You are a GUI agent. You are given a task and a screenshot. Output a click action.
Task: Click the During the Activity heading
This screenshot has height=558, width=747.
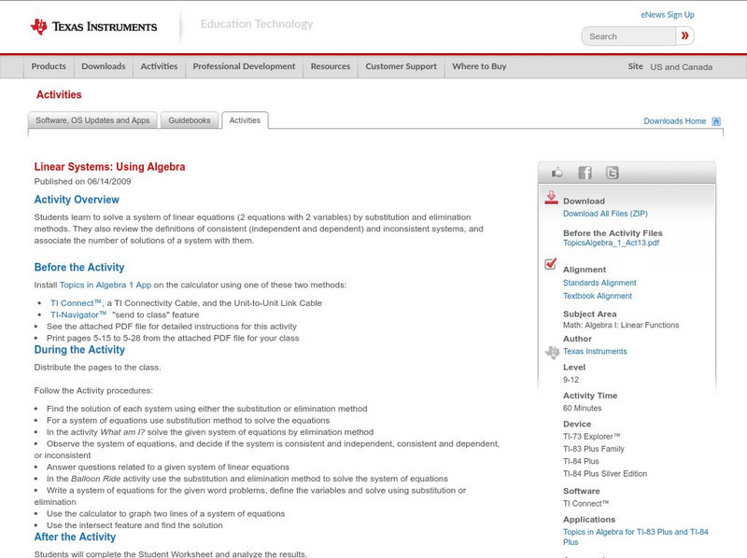point(79,350)
